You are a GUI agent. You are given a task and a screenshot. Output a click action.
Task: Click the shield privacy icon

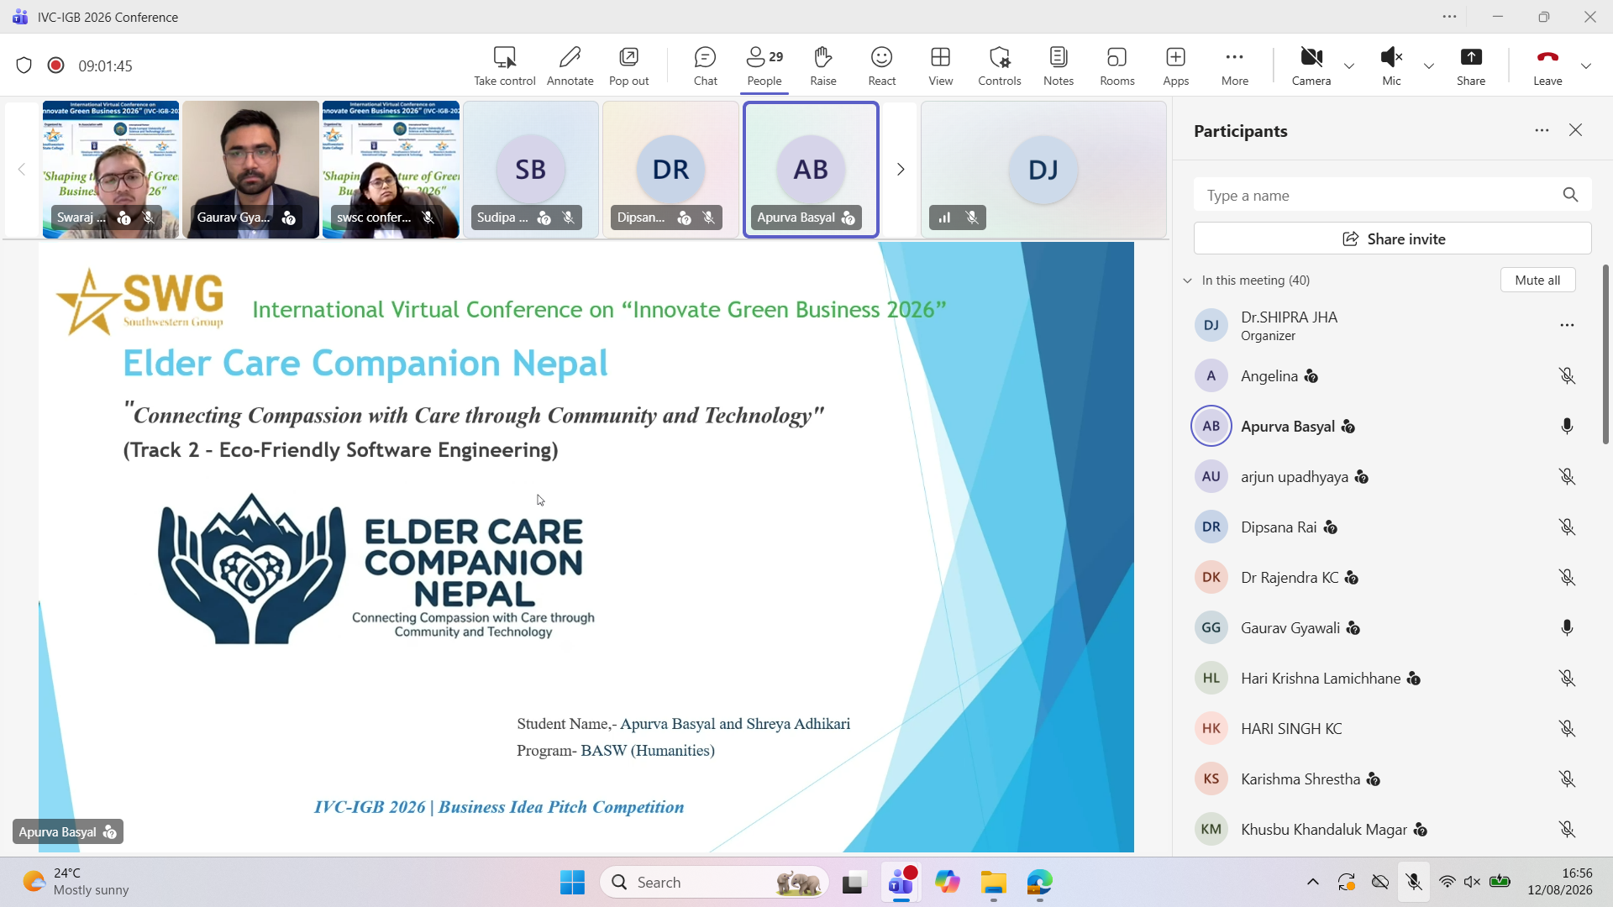(x=24, y=66)
